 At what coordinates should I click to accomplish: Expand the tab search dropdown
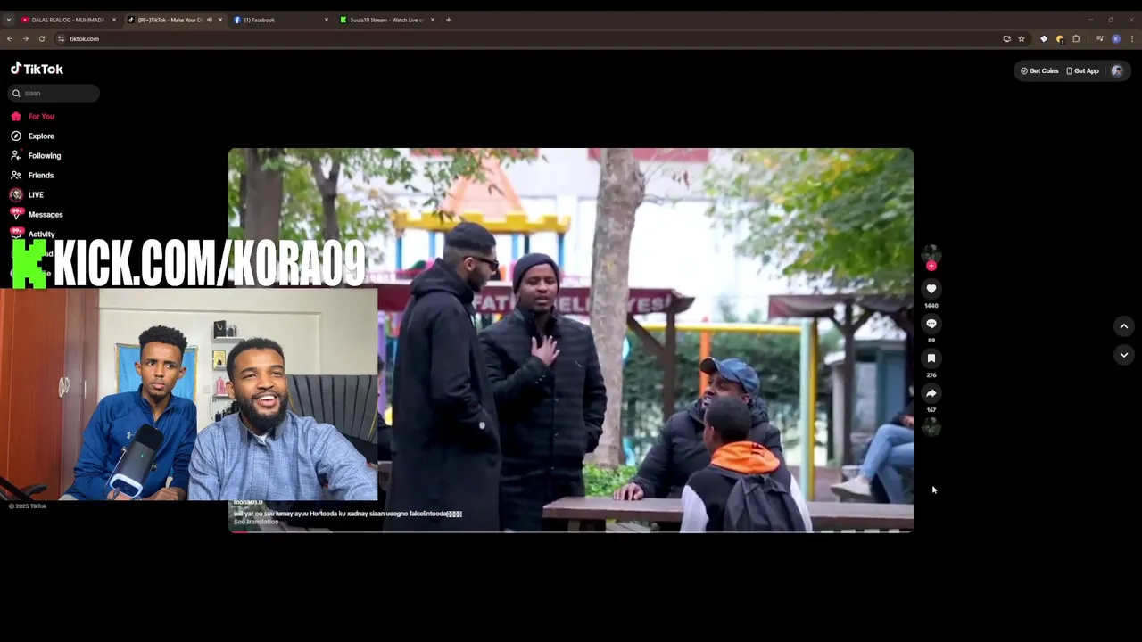(9, 20)
